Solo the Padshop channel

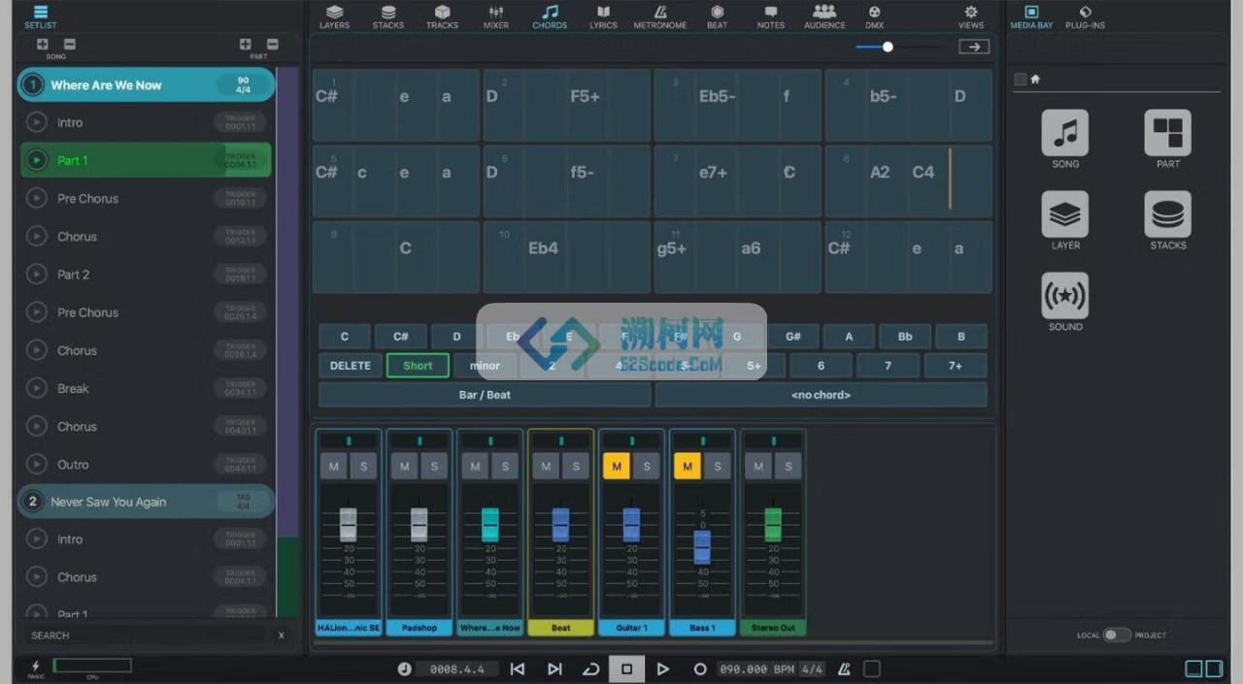[x=434, y=467]
